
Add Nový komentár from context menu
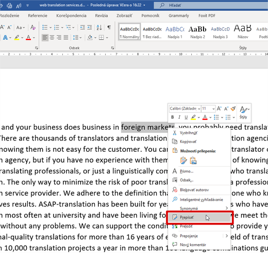199,245
